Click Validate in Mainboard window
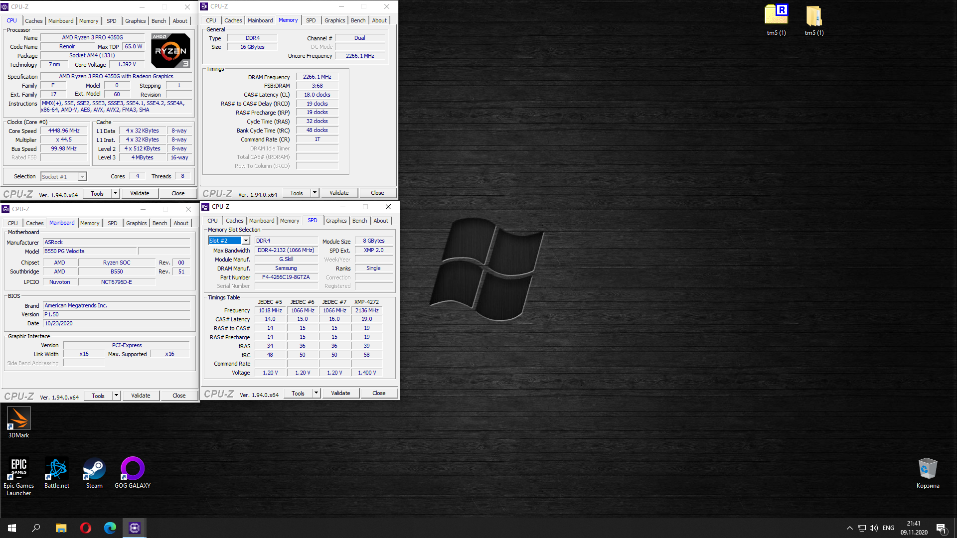The height and width of the screenshot is (538, 957). (141, 396)
